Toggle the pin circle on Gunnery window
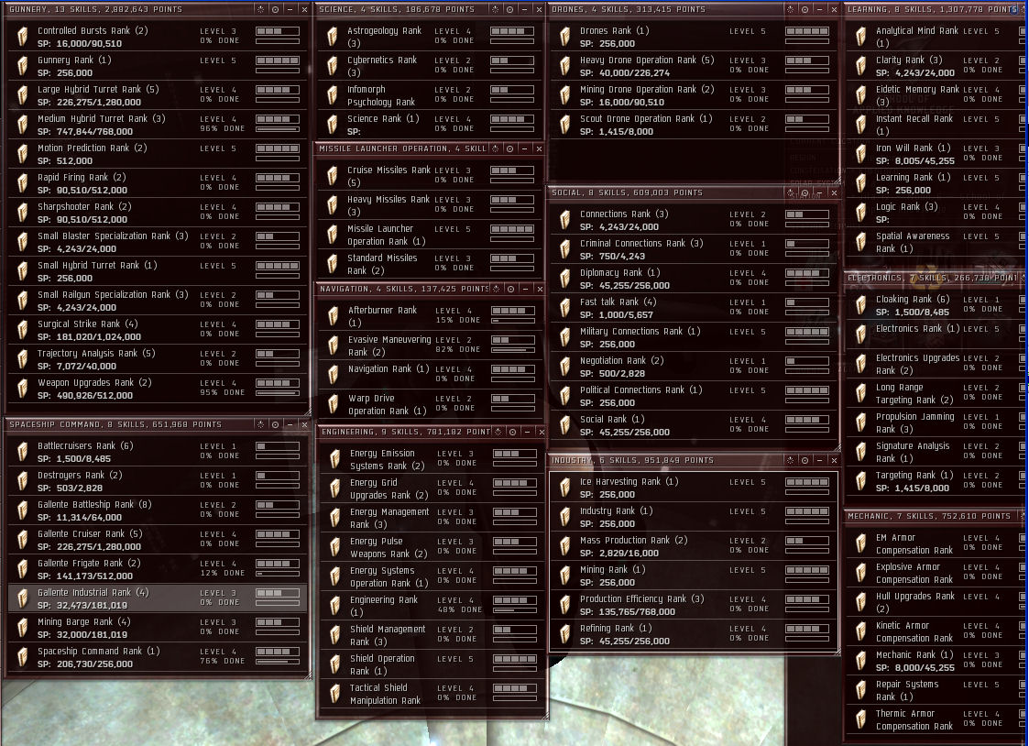1029x746 pixels. coord(275,9)
